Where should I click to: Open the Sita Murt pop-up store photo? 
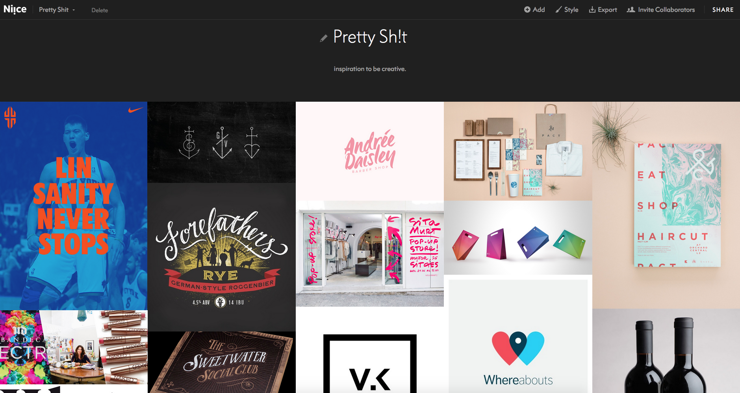point(370,253)
